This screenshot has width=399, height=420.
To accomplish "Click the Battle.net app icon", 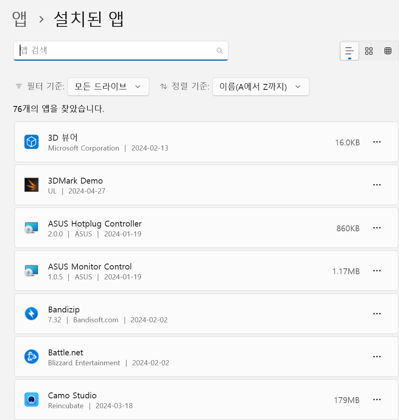I will 31,357.
